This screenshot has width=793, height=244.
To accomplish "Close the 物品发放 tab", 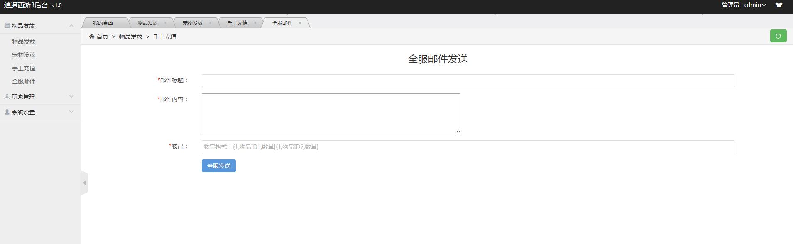I will 165,23.
